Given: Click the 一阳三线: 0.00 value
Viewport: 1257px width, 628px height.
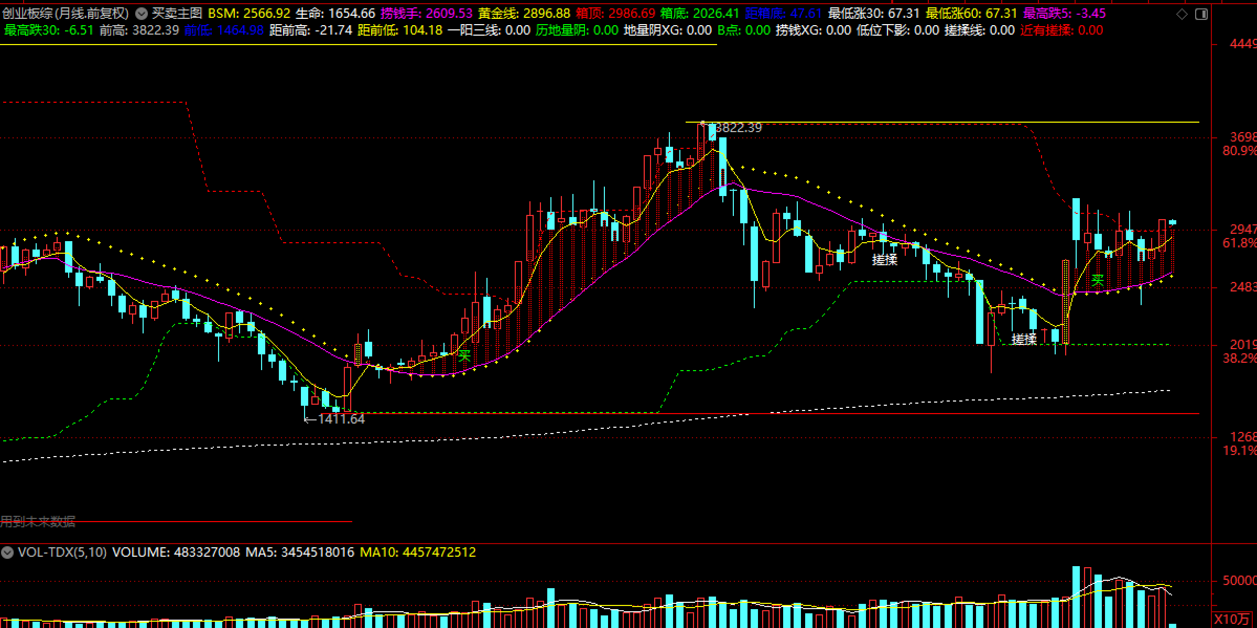Looking at the screenshot, I should pos(489,30).
